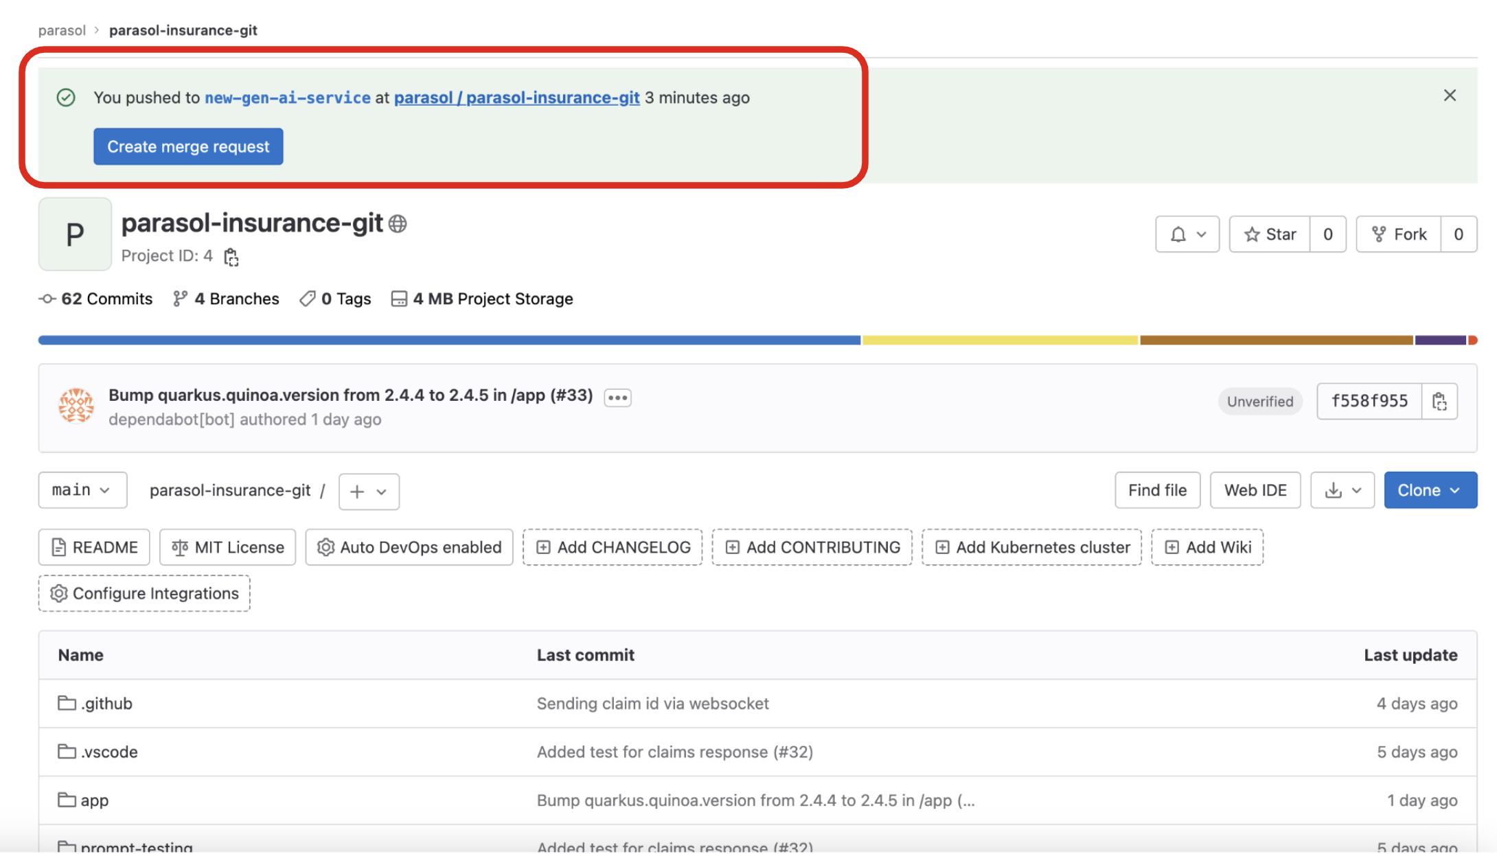This screenshot has height=854, width=1497.
Task: Copy the project ID with clipboard icon
Action: (x=231, y=257)
